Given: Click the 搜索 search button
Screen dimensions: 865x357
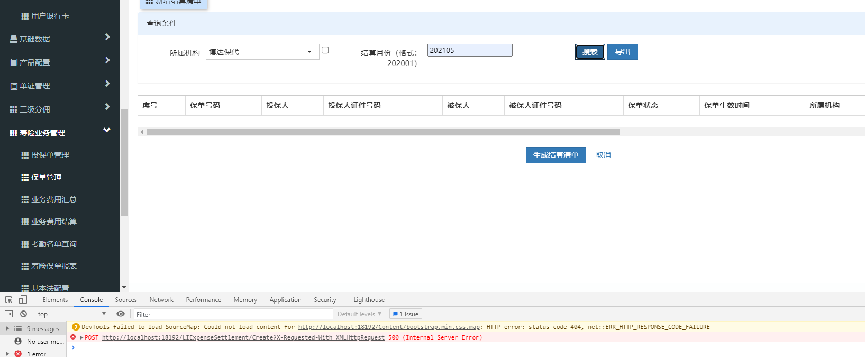Looking at the screenshot, I should point(590,52).
